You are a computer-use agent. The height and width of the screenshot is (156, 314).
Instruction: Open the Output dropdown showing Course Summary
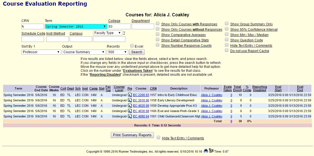(x=84, y=52)
